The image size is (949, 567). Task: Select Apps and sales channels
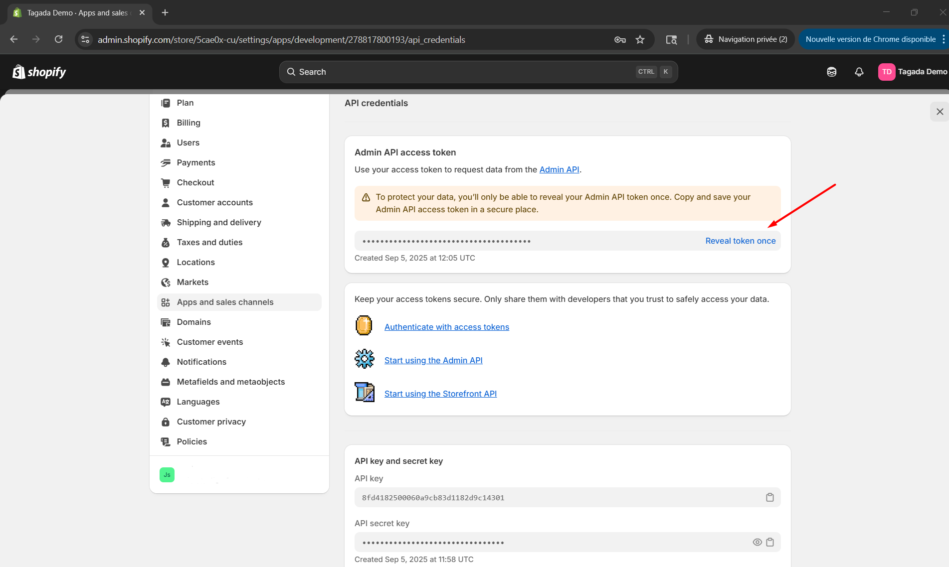pyautogui.click(x=239, y=302)
